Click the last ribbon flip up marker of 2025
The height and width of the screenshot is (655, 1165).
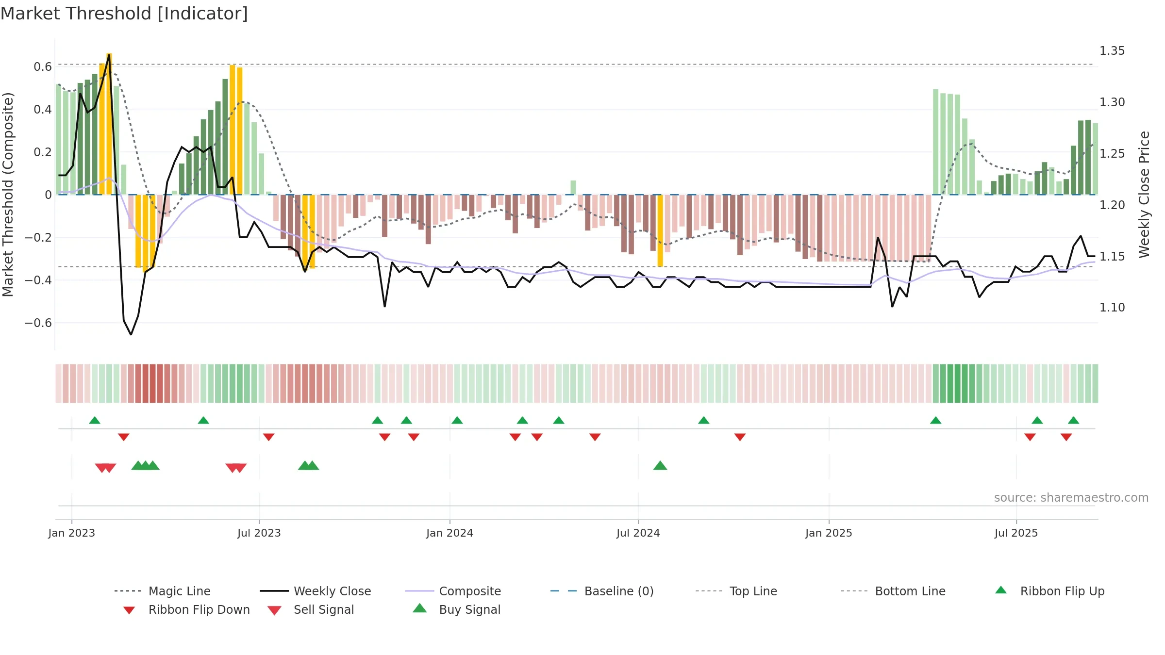pos(1074,420)
